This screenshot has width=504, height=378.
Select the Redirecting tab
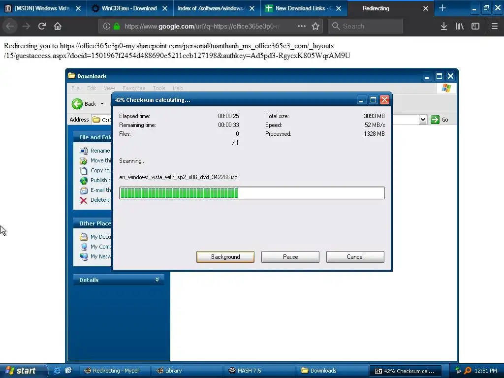click(376, 8)
